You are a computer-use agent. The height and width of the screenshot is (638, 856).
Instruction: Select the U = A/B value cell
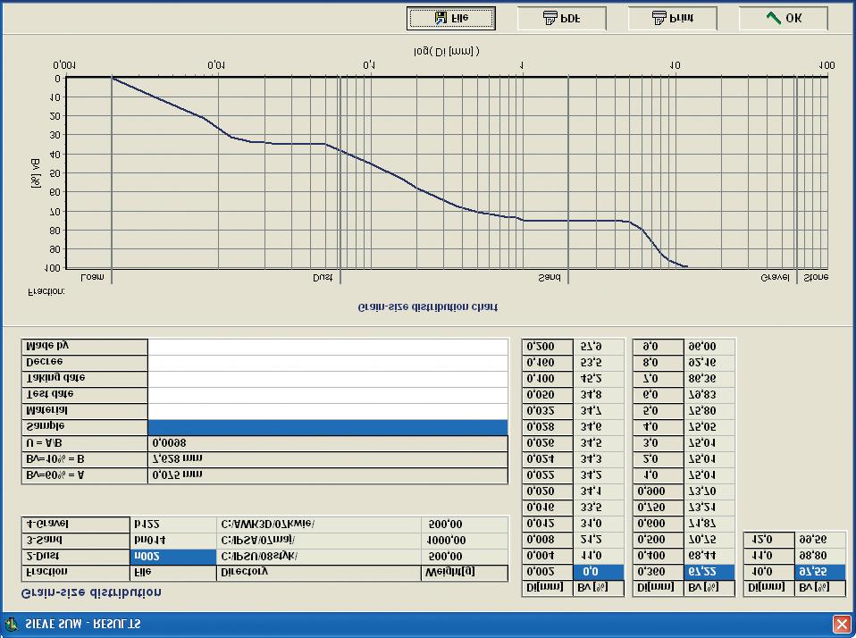click(328, 443)
